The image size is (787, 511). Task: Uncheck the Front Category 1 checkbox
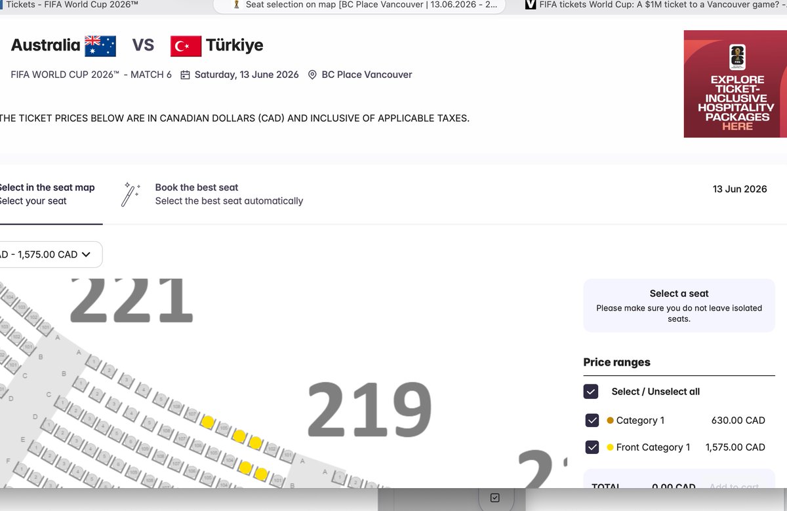coord(592,447)
